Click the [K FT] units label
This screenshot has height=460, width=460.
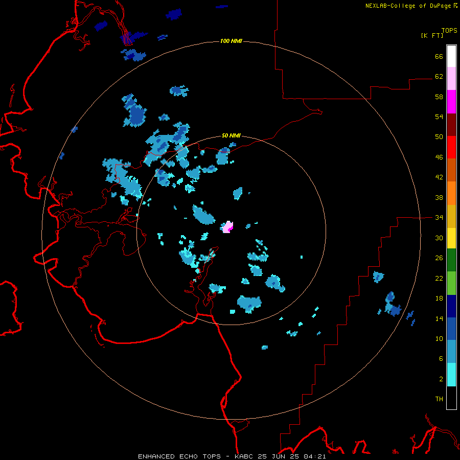pos(432,35)
